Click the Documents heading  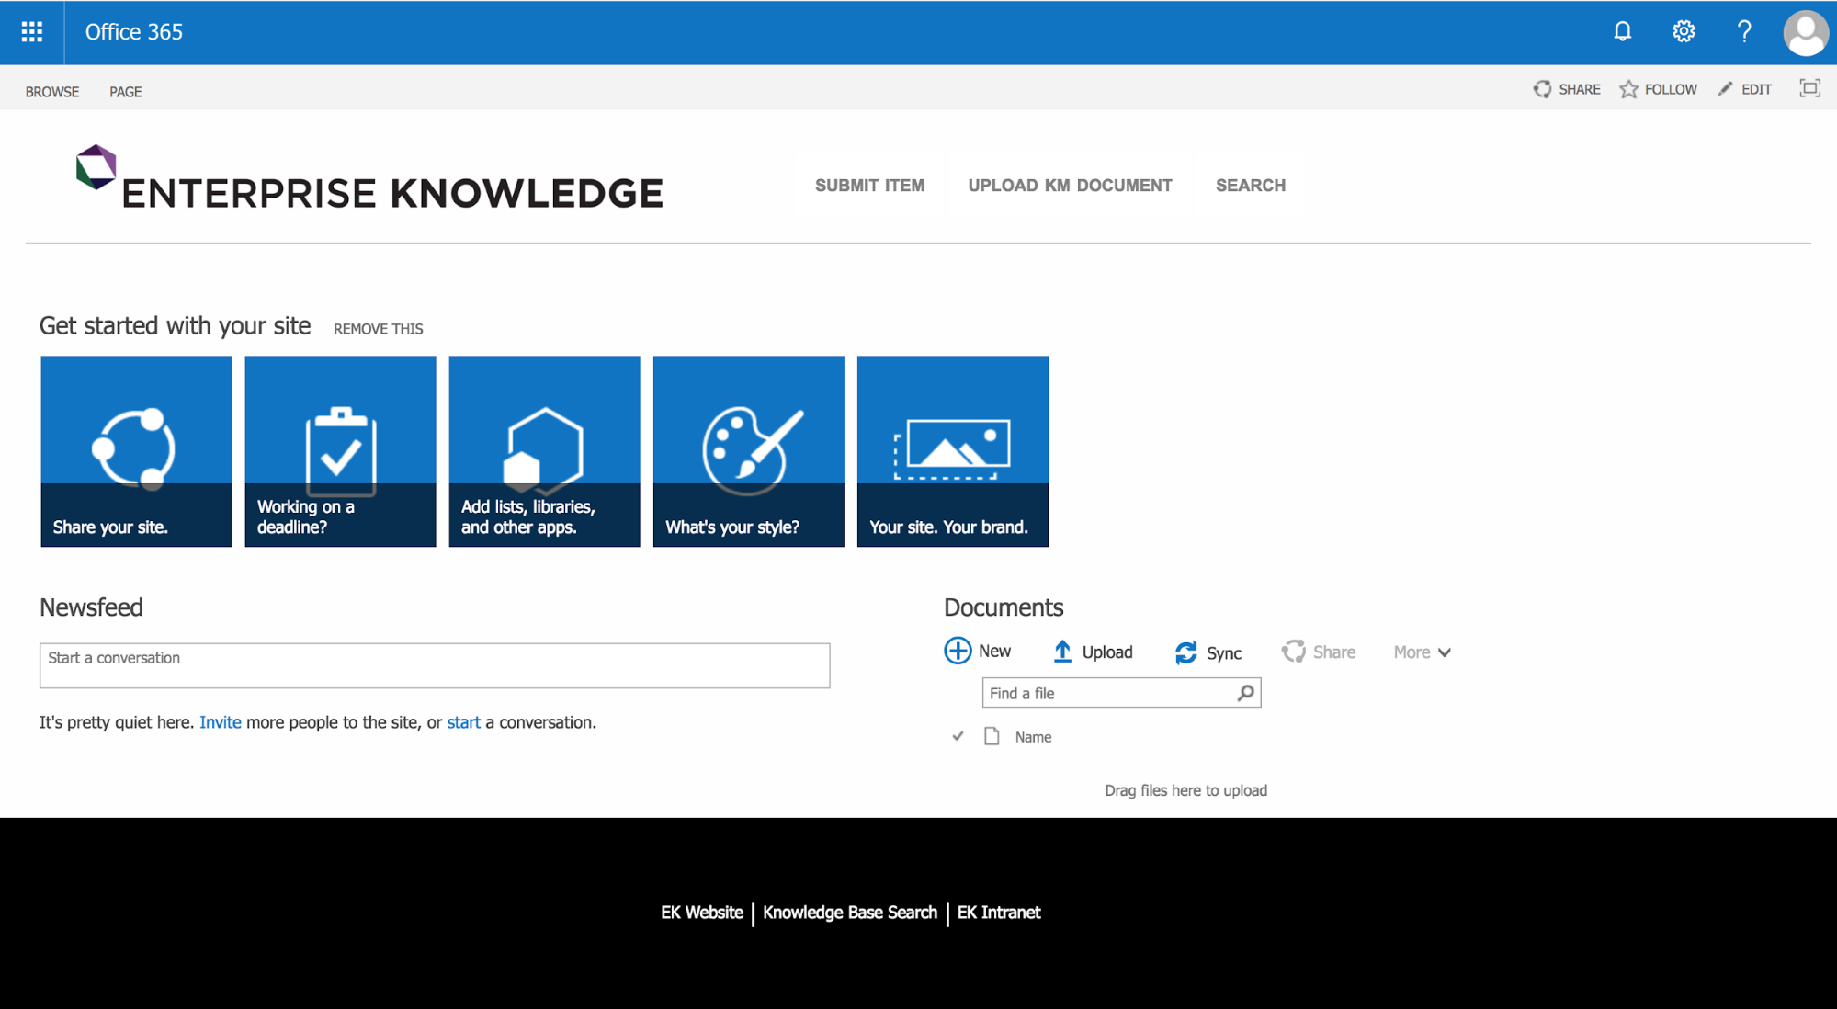pyautogui.click(x=1004, y=607)
